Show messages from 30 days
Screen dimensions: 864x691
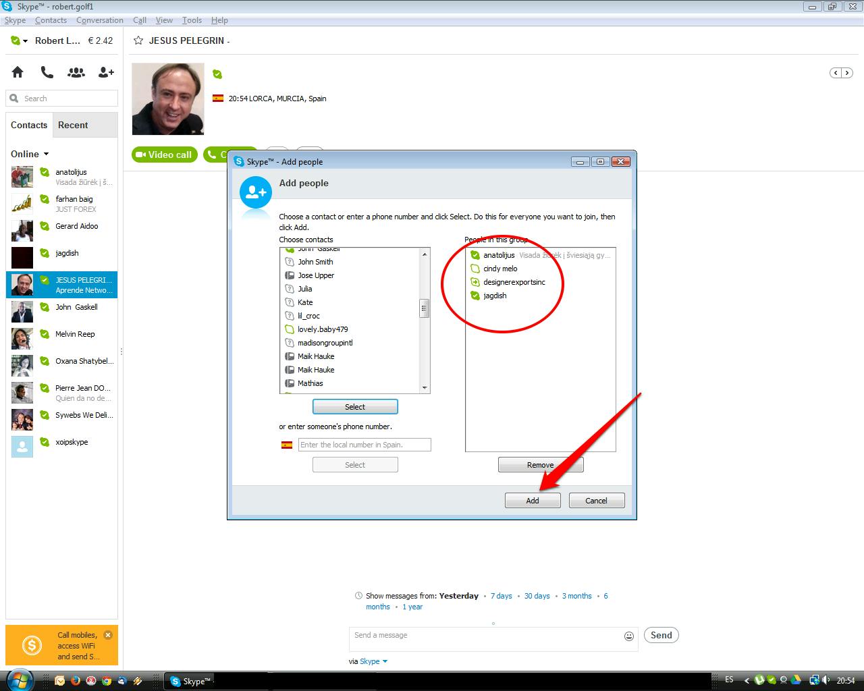[x=537, y=596]
